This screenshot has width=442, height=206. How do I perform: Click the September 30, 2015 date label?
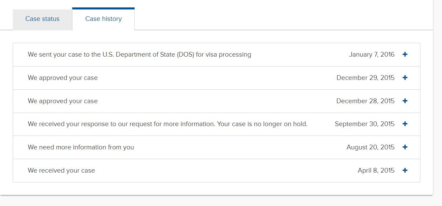[x=365, y=124]
